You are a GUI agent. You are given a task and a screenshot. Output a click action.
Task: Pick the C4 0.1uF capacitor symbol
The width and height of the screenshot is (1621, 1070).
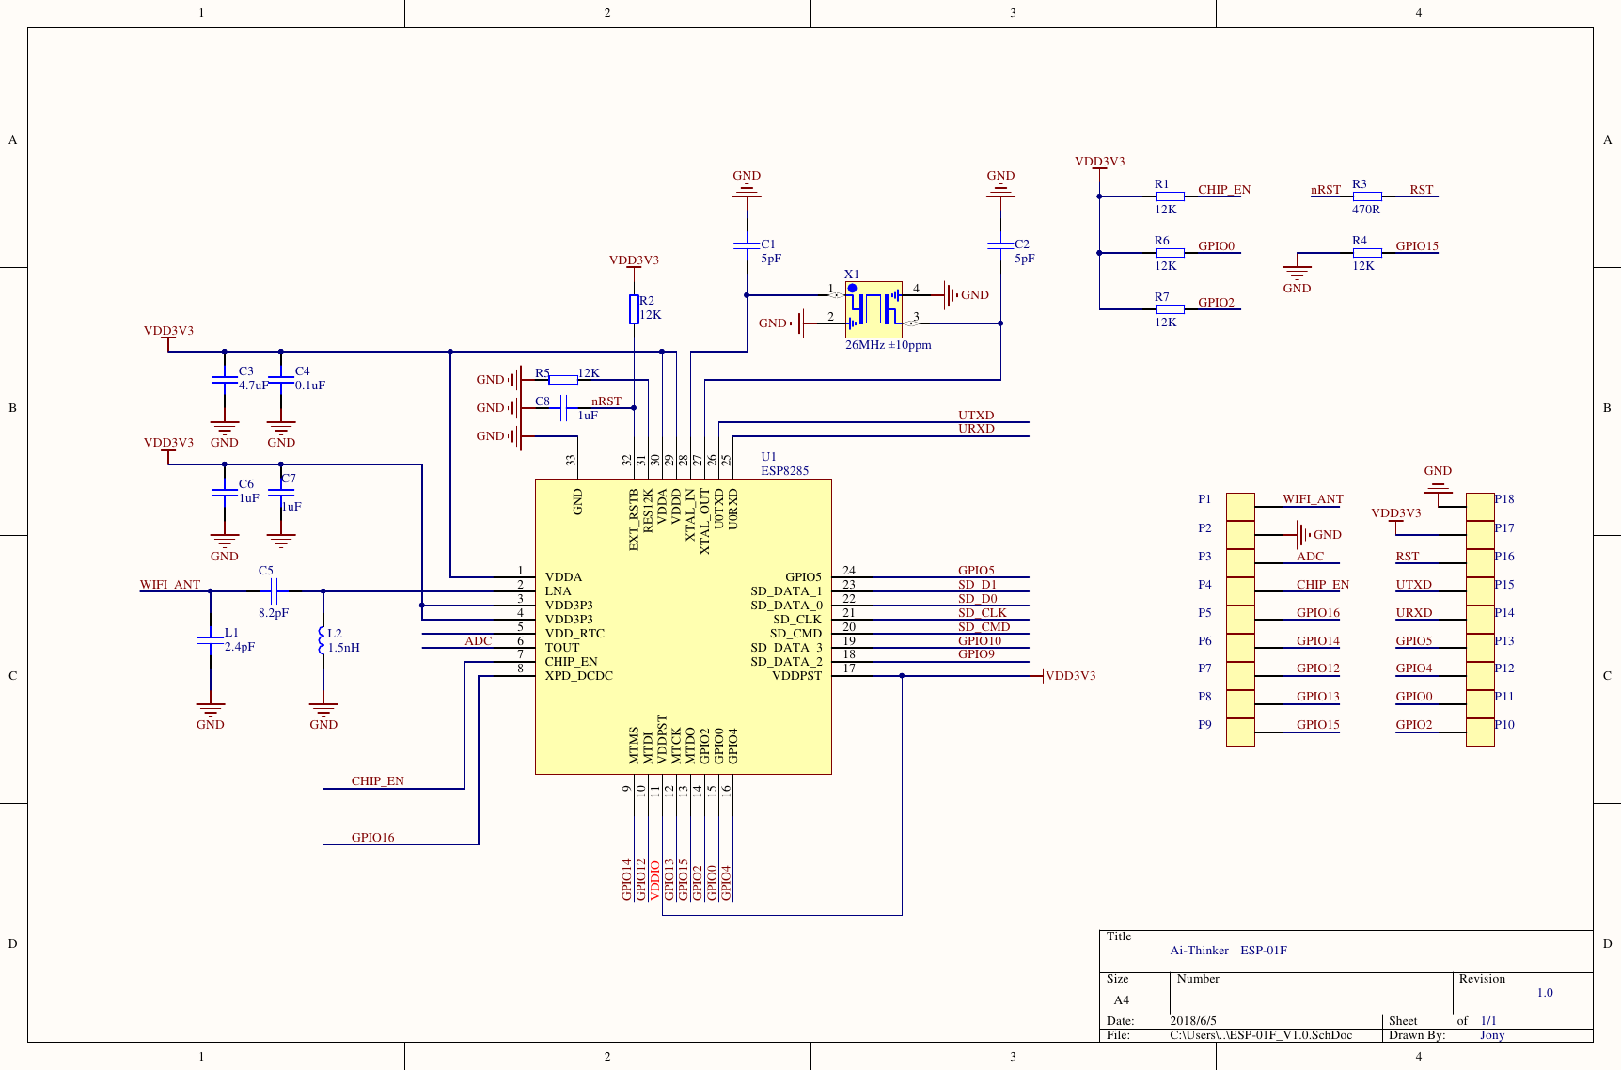pos(280,380)
